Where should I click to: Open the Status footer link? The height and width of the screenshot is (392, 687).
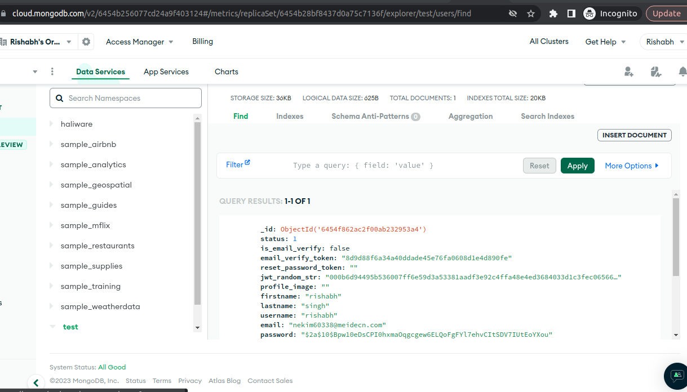[136, 381]
